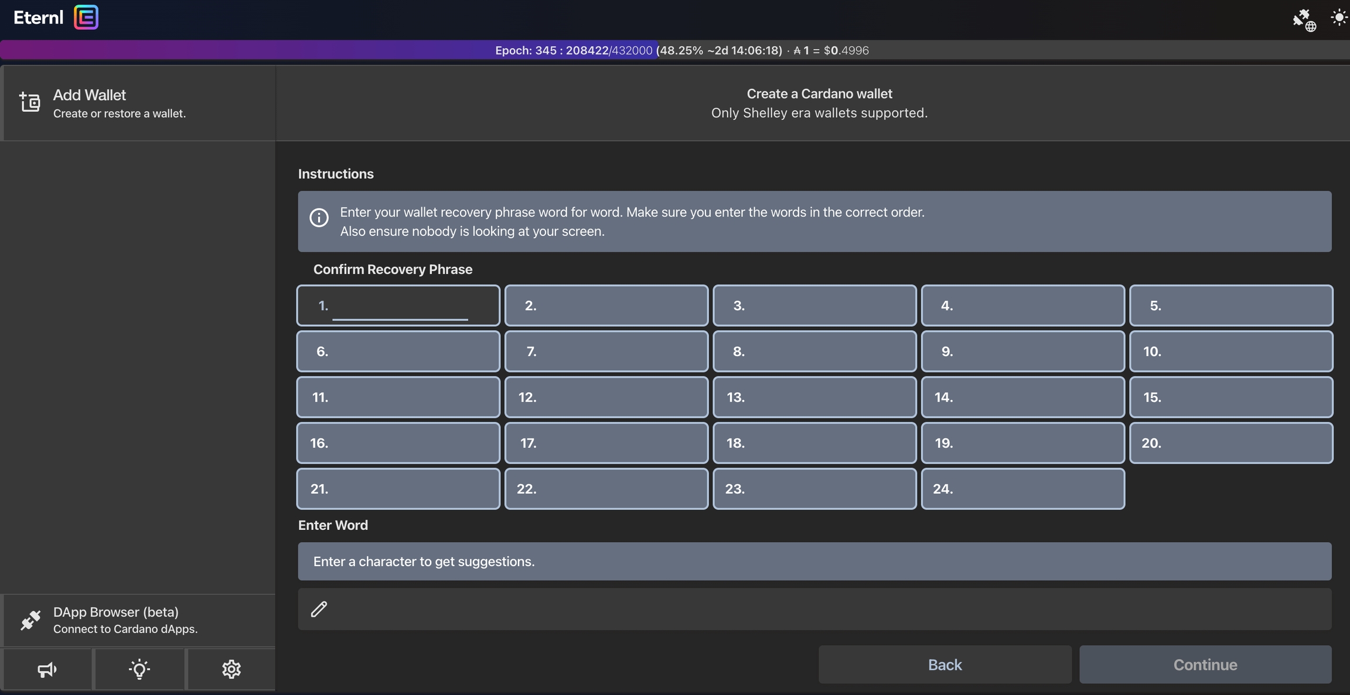The height and width of the screenshot is (695, 1350).
Task: Toggle light theme sun icon
Action: coord(1338,18)
